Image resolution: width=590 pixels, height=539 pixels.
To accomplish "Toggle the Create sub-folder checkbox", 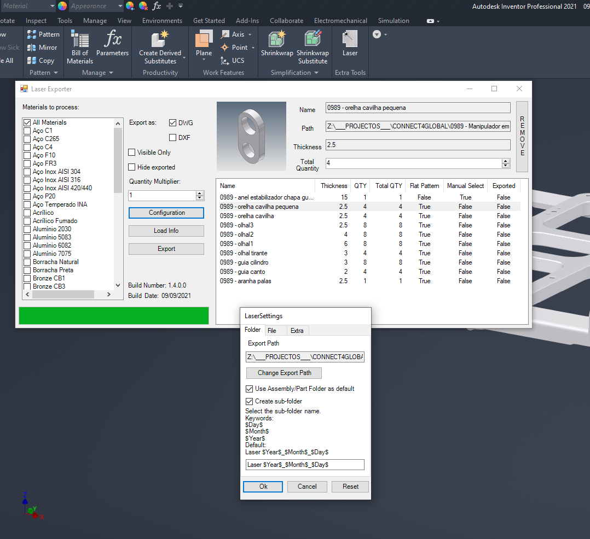I will (249, 401).
